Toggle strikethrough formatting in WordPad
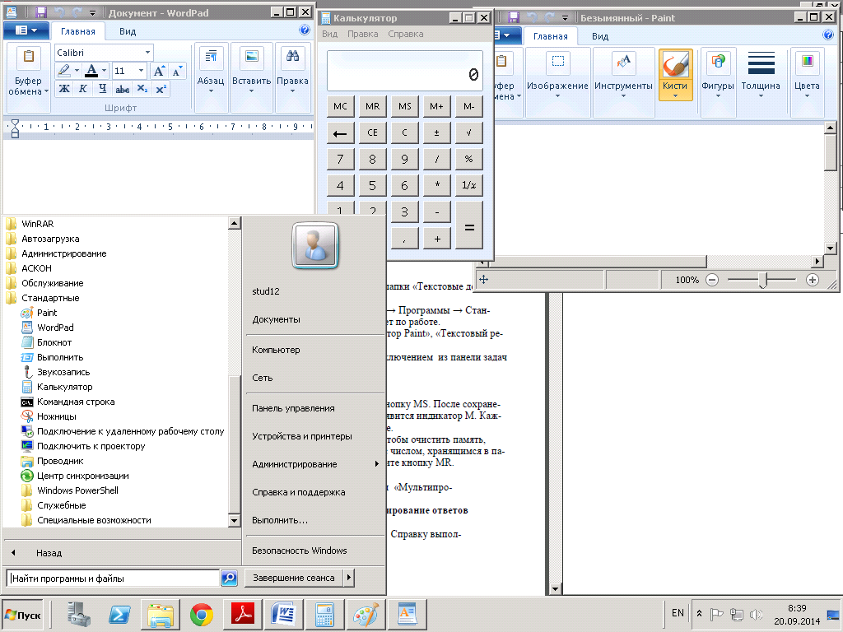The image size is (843, 632). pyautogui.click(x=122, y=89)
